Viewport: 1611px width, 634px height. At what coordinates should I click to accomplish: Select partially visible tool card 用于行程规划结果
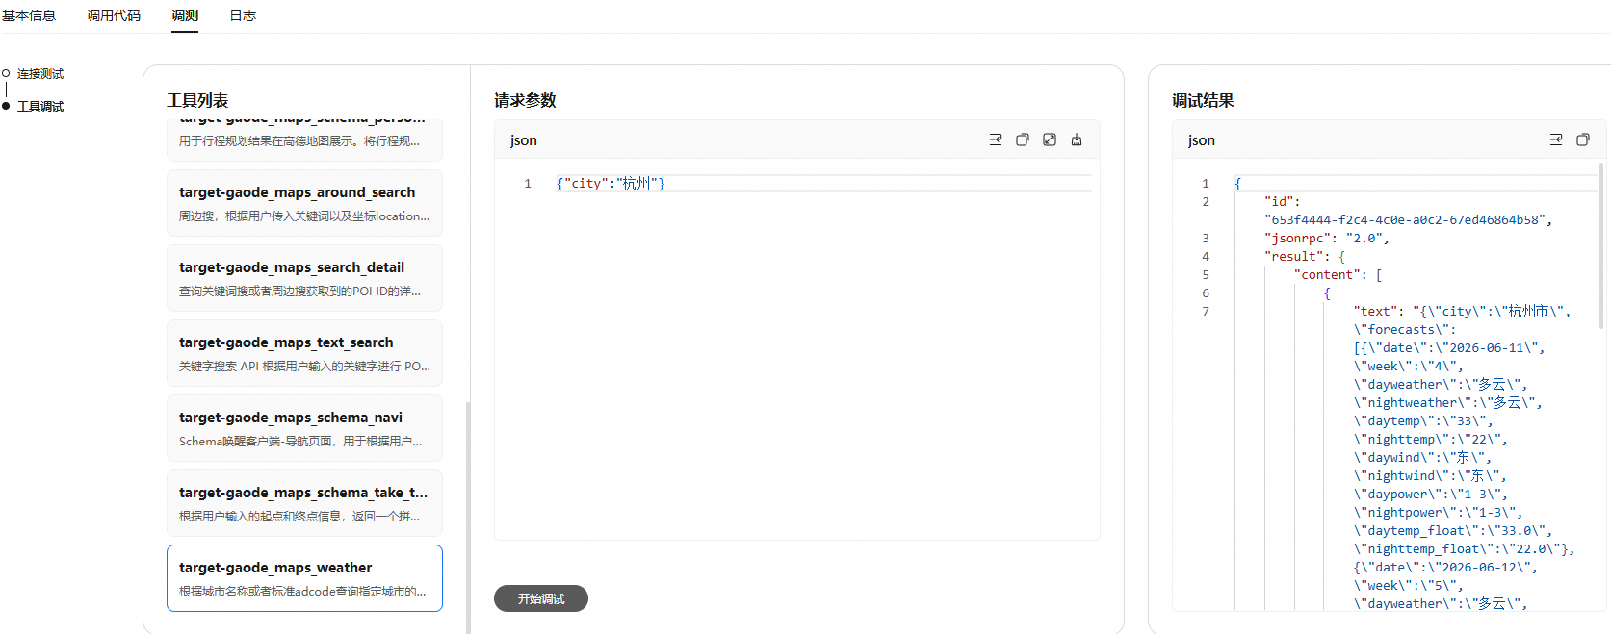pyautogui.click(x=304, y=139)
